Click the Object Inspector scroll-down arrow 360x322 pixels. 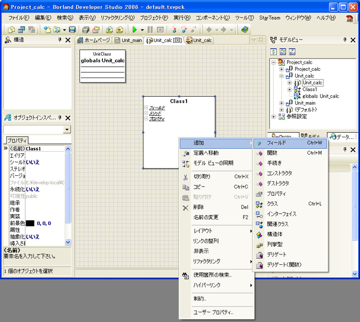(67, 242)
